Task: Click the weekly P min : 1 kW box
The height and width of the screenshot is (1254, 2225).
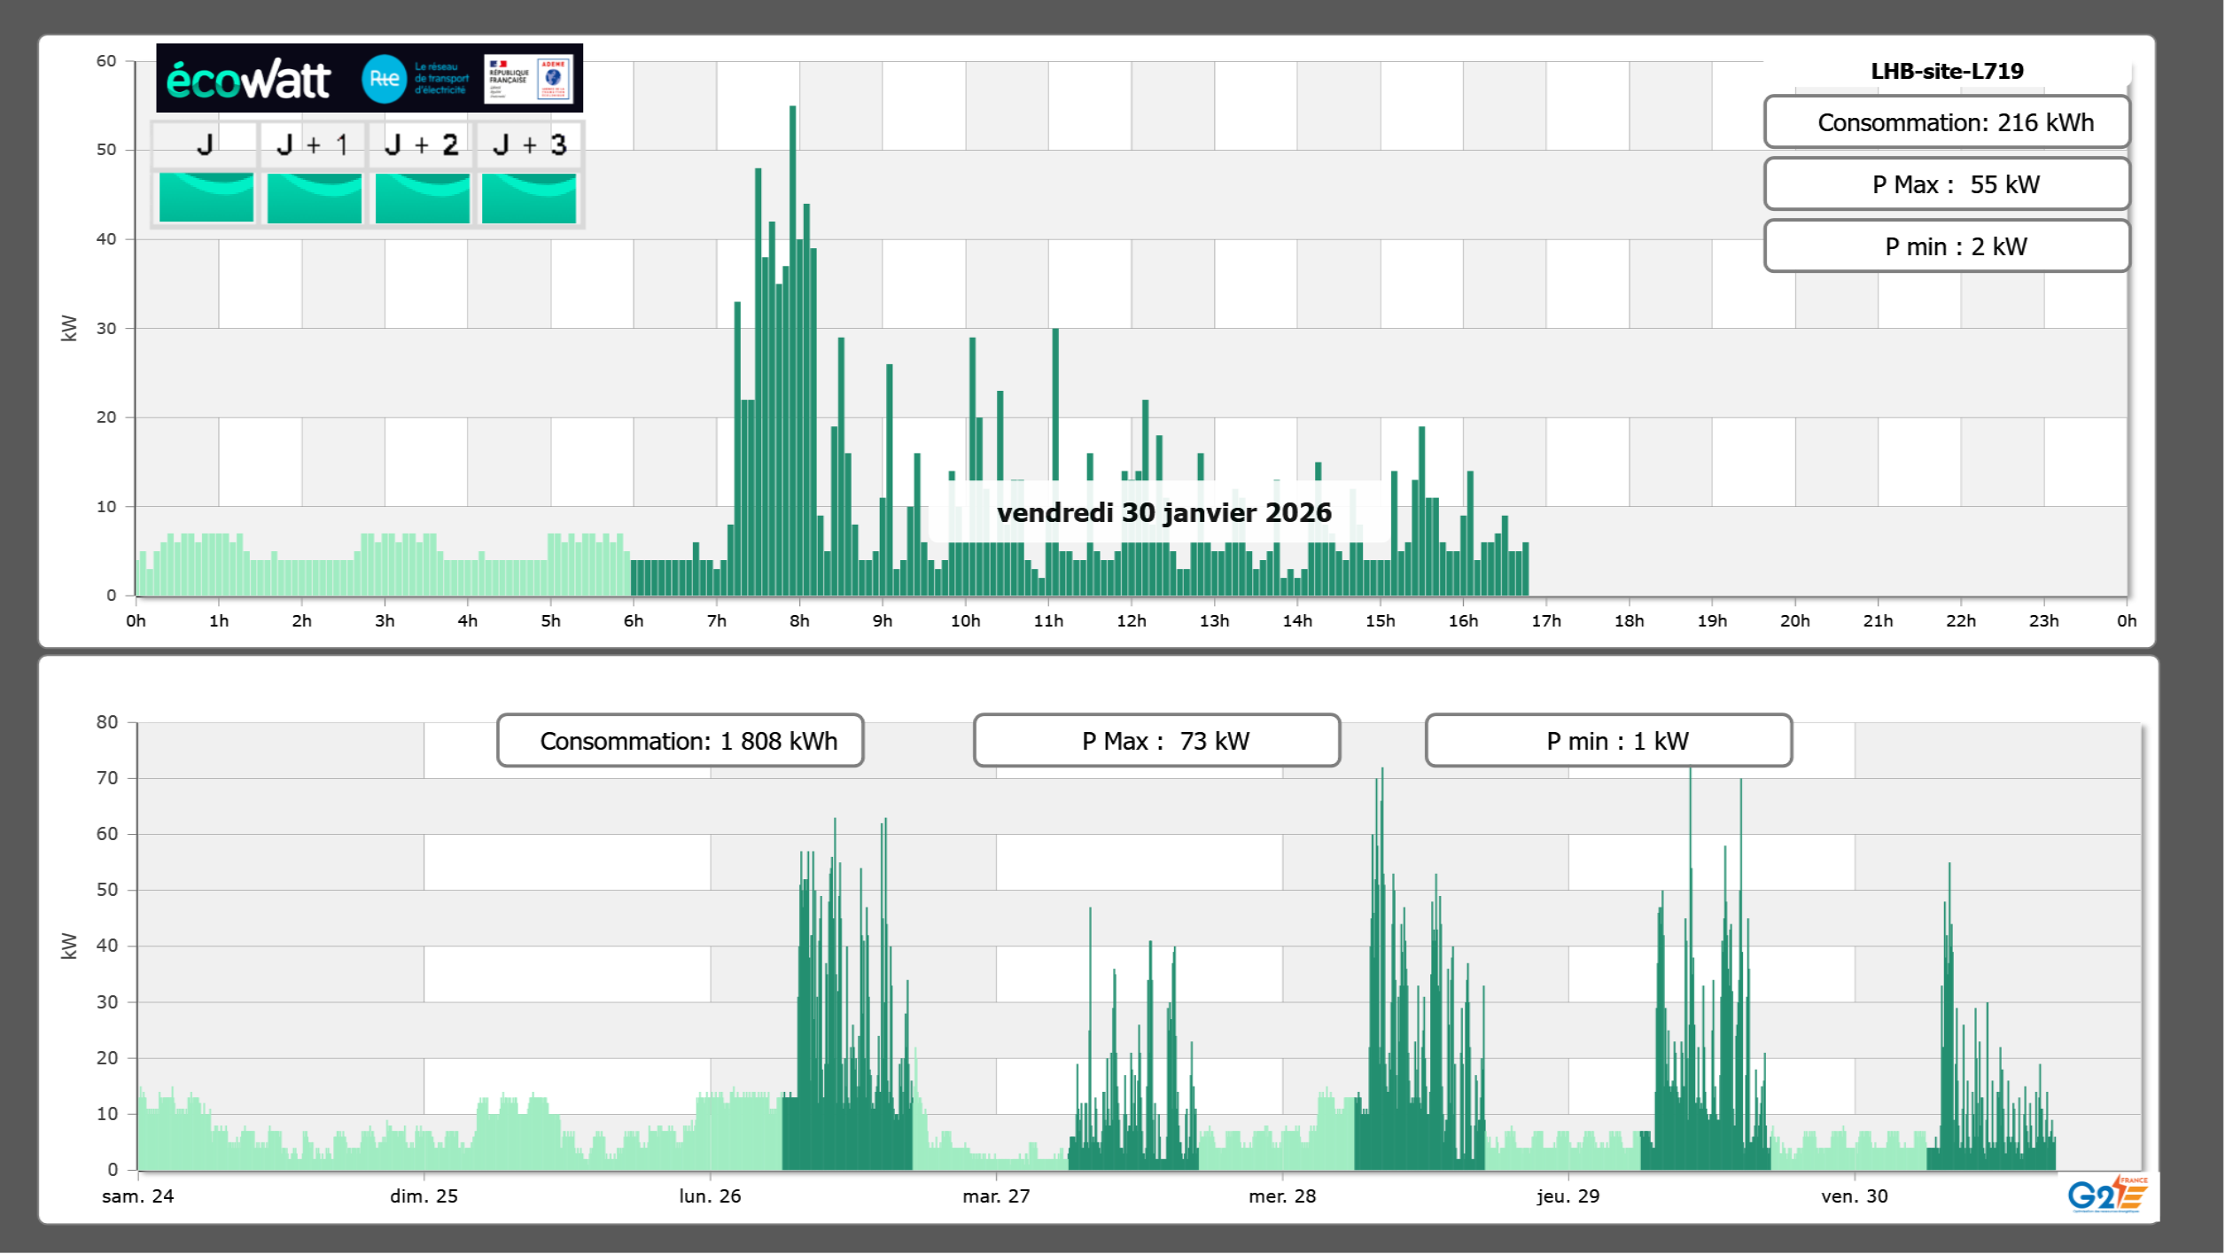Action: (1608, 741)
